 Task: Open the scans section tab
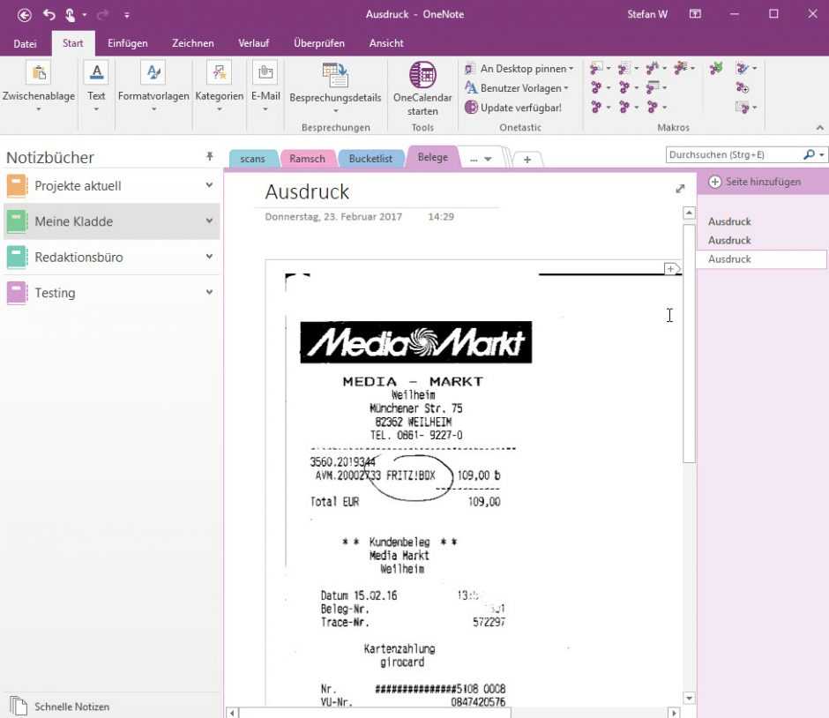pos(253,159)
